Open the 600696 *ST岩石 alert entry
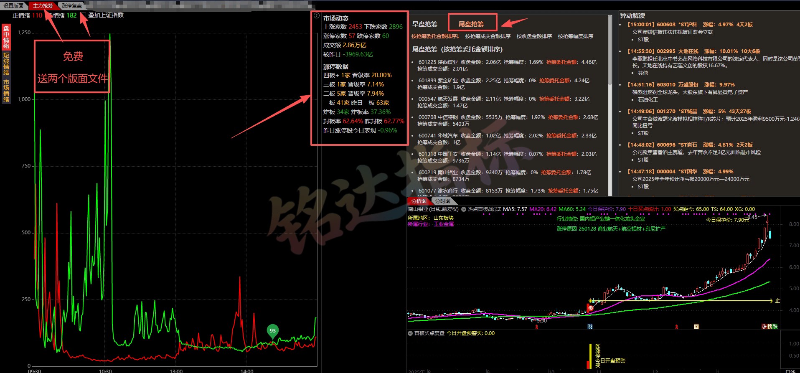The height and width of the screenshot is (373, 800). tap(690, 145)
